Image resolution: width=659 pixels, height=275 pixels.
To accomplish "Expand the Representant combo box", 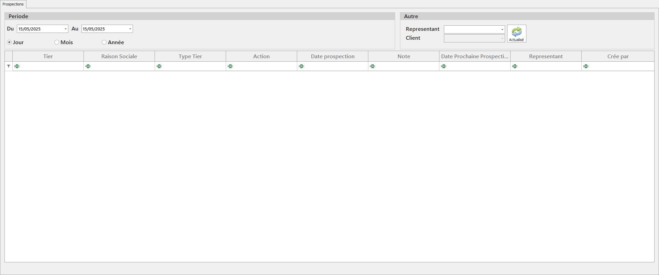I will click(x=502, y=29).
